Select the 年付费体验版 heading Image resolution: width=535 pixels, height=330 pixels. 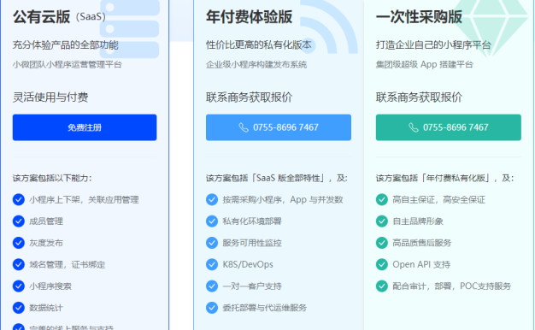[x=249, y=17]
